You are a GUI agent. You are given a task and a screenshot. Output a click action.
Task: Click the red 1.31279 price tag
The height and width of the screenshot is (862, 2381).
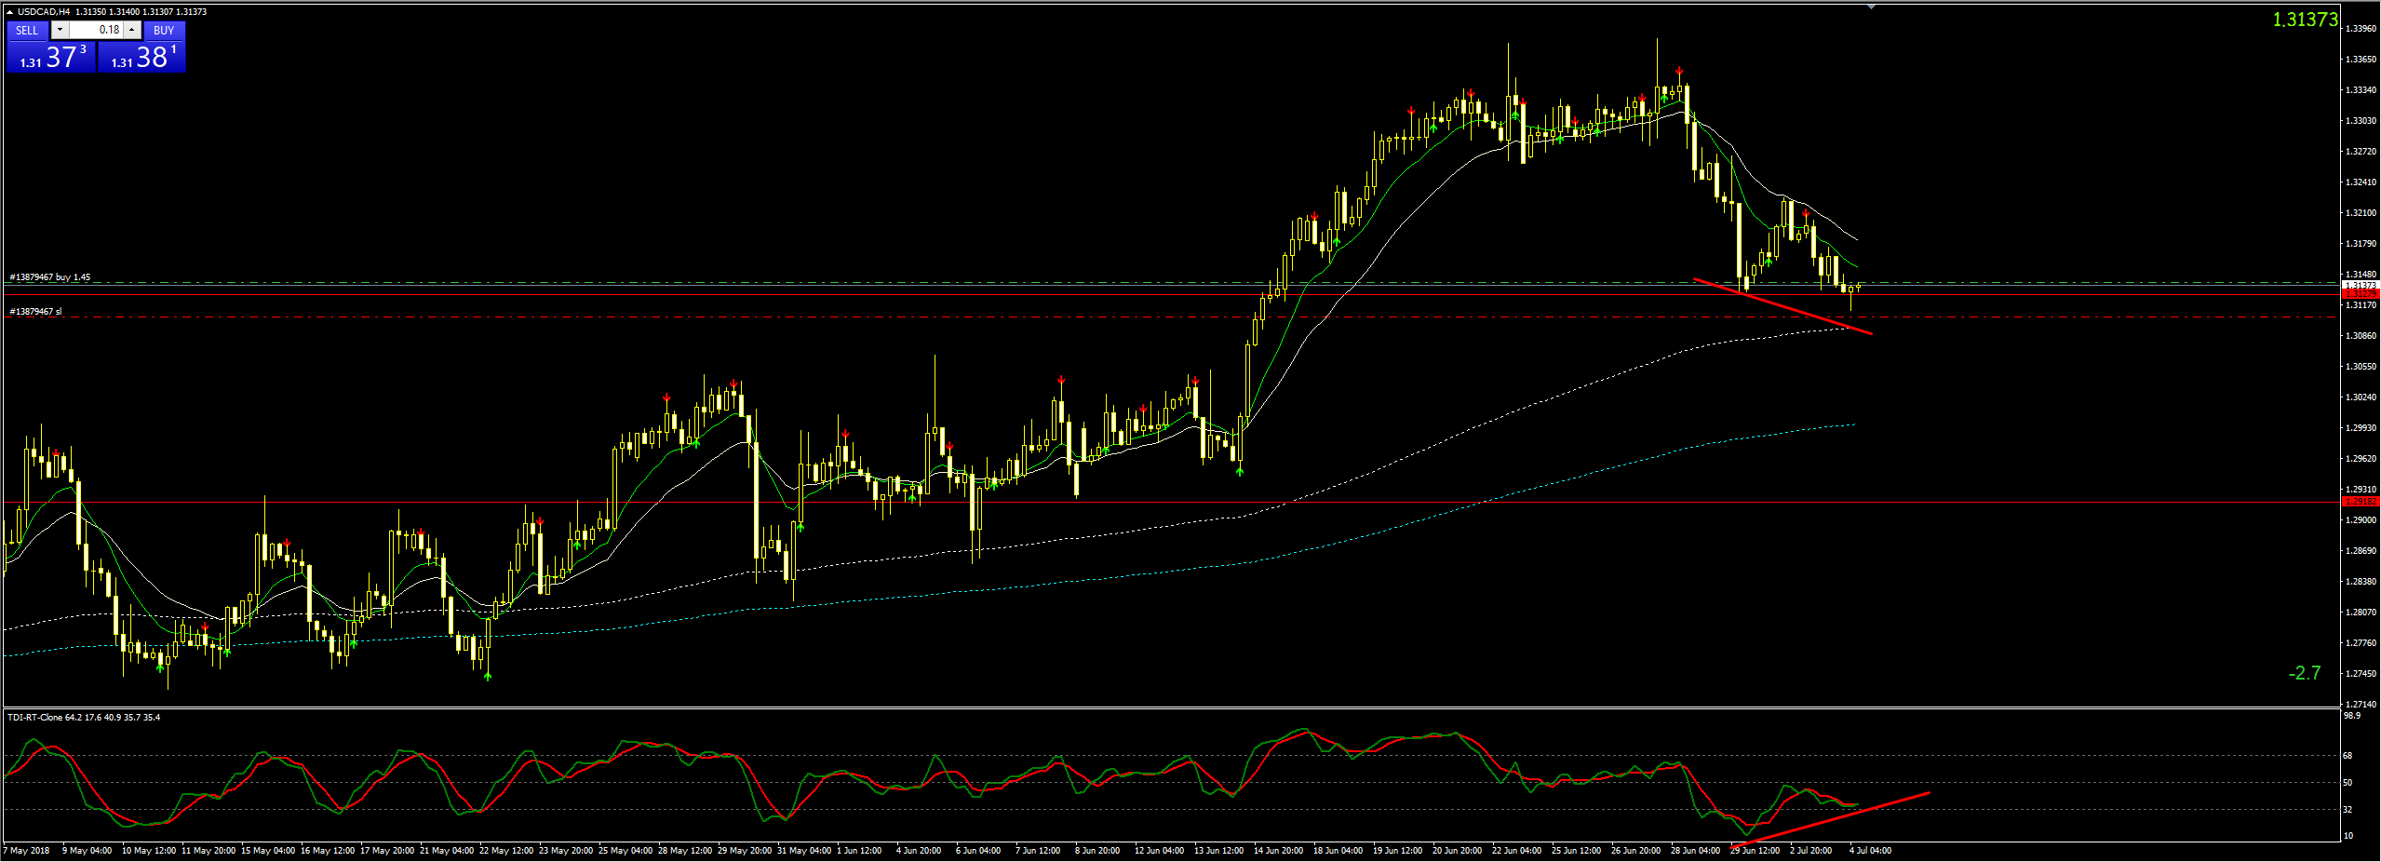2361,294
